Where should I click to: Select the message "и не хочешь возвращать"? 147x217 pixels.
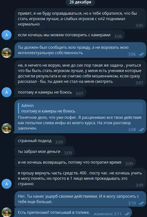click(x=75, y=162)
